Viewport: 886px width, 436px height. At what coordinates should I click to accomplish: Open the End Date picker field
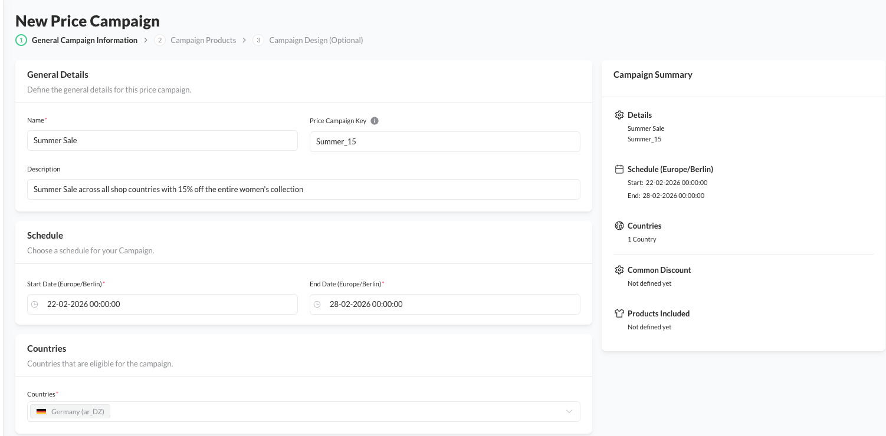[x=445, y=305]
